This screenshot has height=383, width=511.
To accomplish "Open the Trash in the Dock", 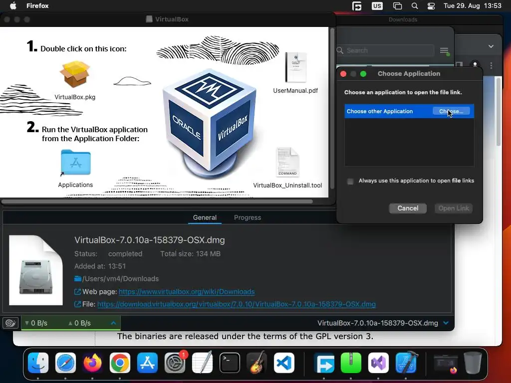I will pyautogui.click(x=473, y=363).
